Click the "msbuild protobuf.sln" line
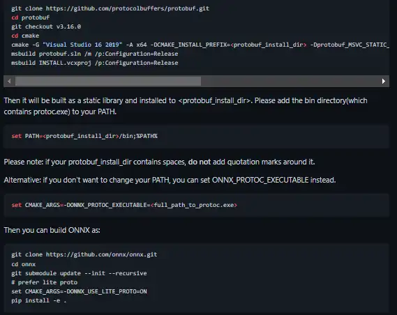 click(95, 54)
